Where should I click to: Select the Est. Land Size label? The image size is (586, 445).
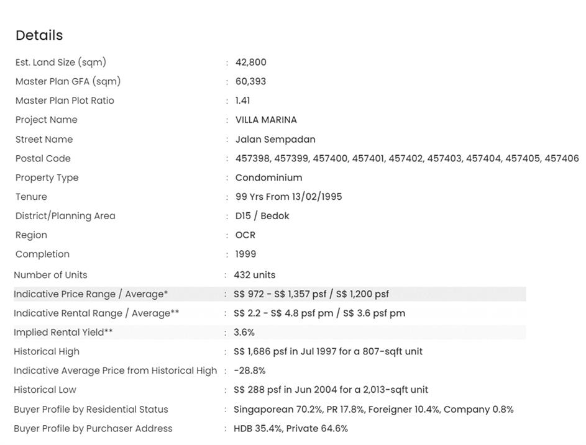coord(61,62)
